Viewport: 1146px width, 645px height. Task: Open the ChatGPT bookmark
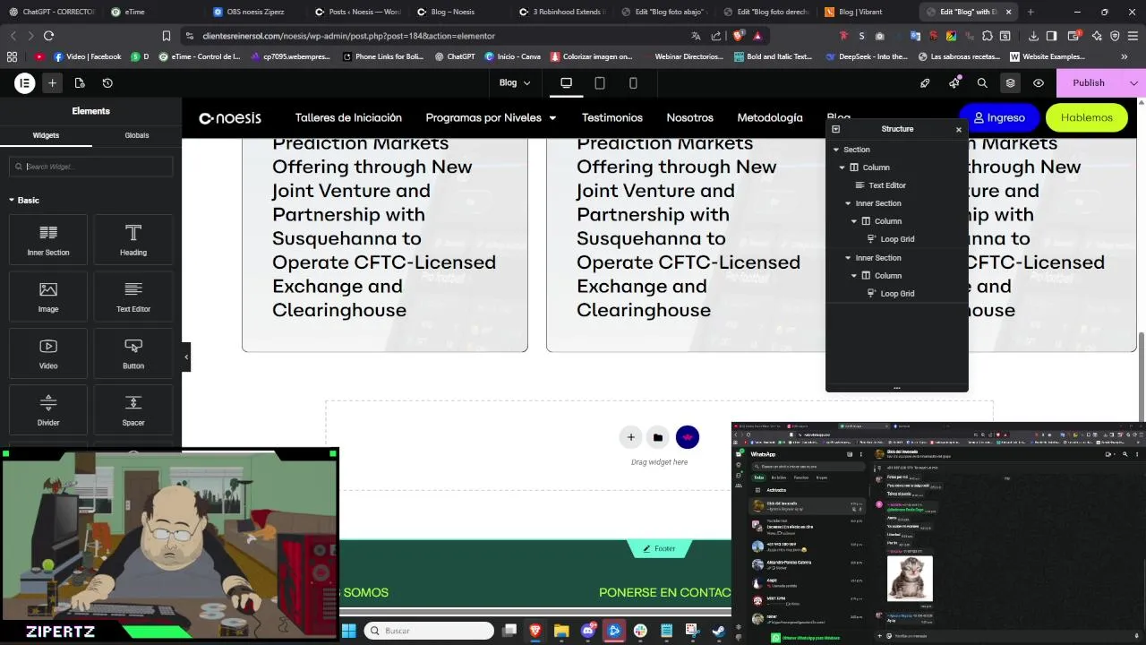tap(455, 56)
